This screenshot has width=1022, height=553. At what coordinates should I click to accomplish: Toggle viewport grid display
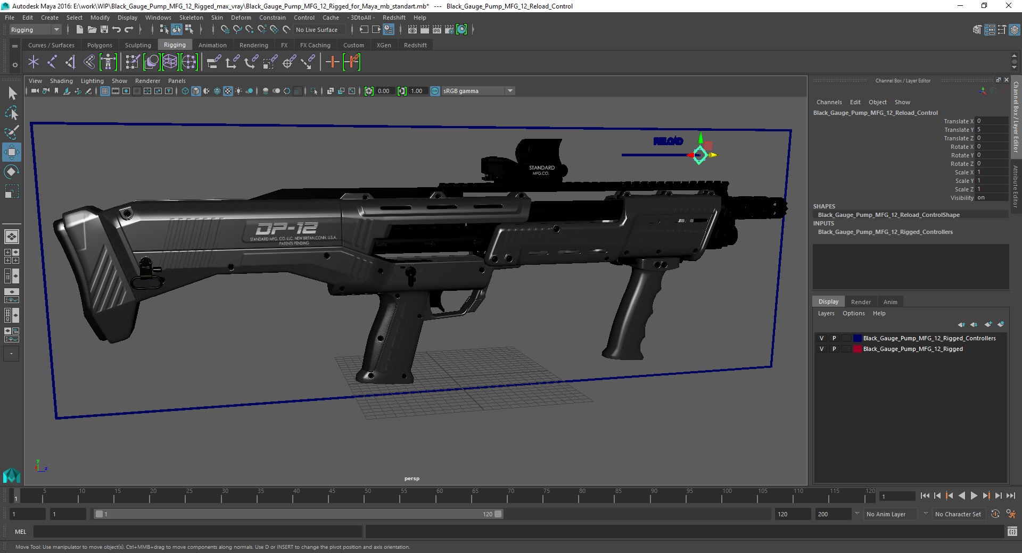(105, 91)
